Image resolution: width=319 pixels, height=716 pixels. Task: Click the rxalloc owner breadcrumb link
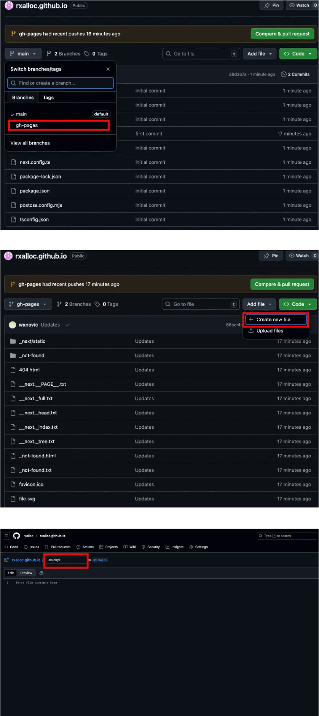click(29, 536)
